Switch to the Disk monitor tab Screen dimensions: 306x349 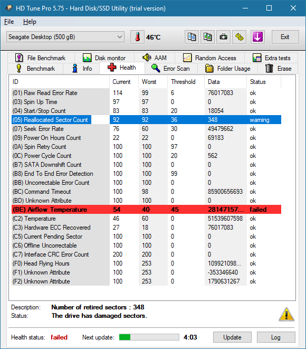pyautogui.click(x=104, y=58)
